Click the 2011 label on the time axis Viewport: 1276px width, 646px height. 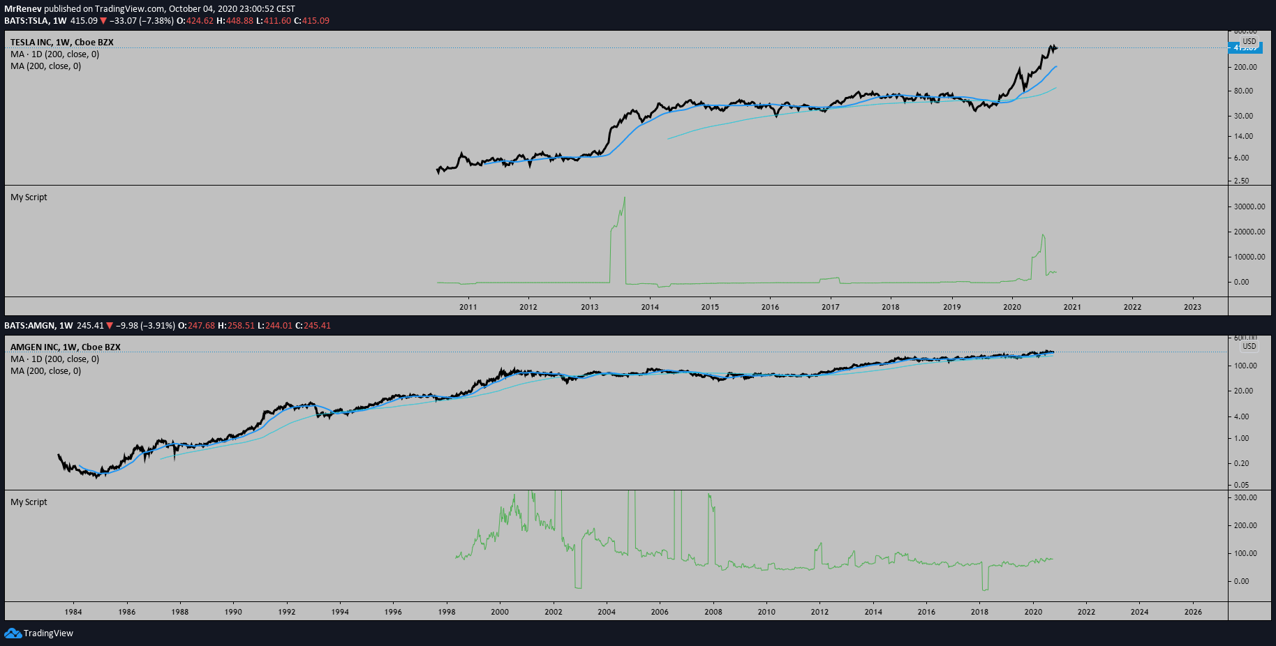(468, 308)
